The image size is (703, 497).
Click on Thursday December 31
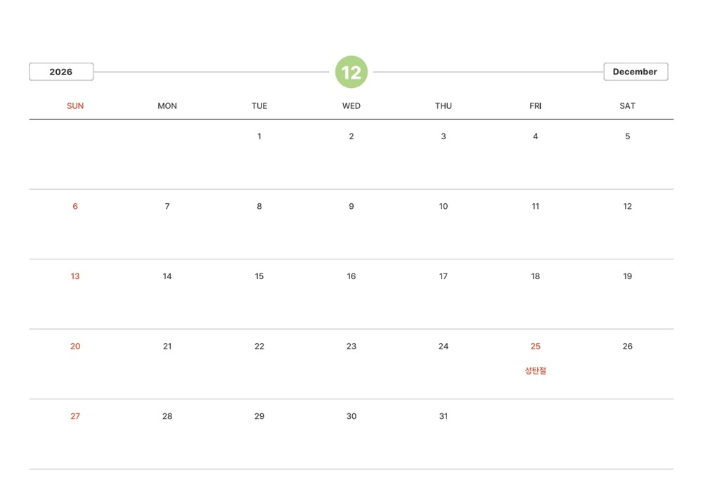[444, 416]
